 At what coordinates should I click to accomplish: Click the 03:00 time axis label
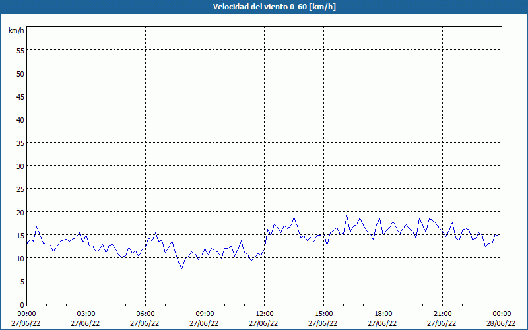(86, 313)
